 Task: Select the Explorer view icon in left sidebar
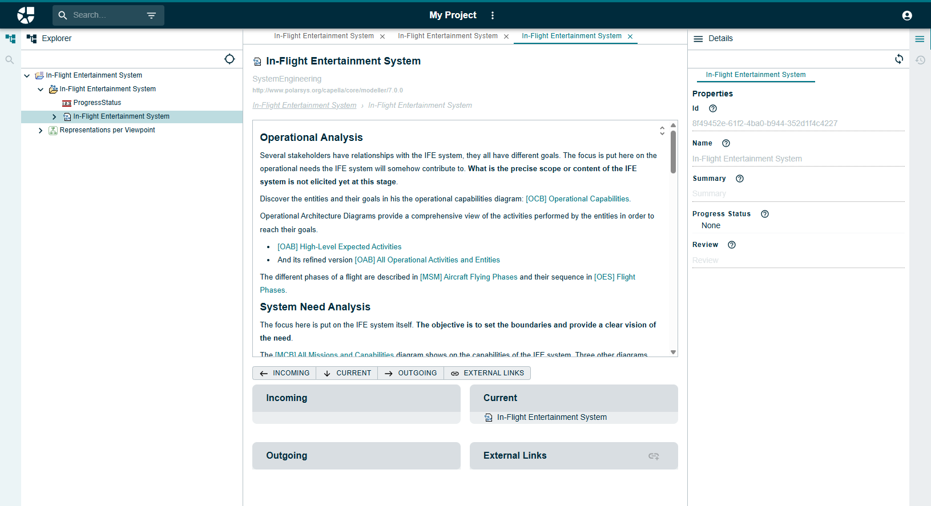click(x=10, y=39)
